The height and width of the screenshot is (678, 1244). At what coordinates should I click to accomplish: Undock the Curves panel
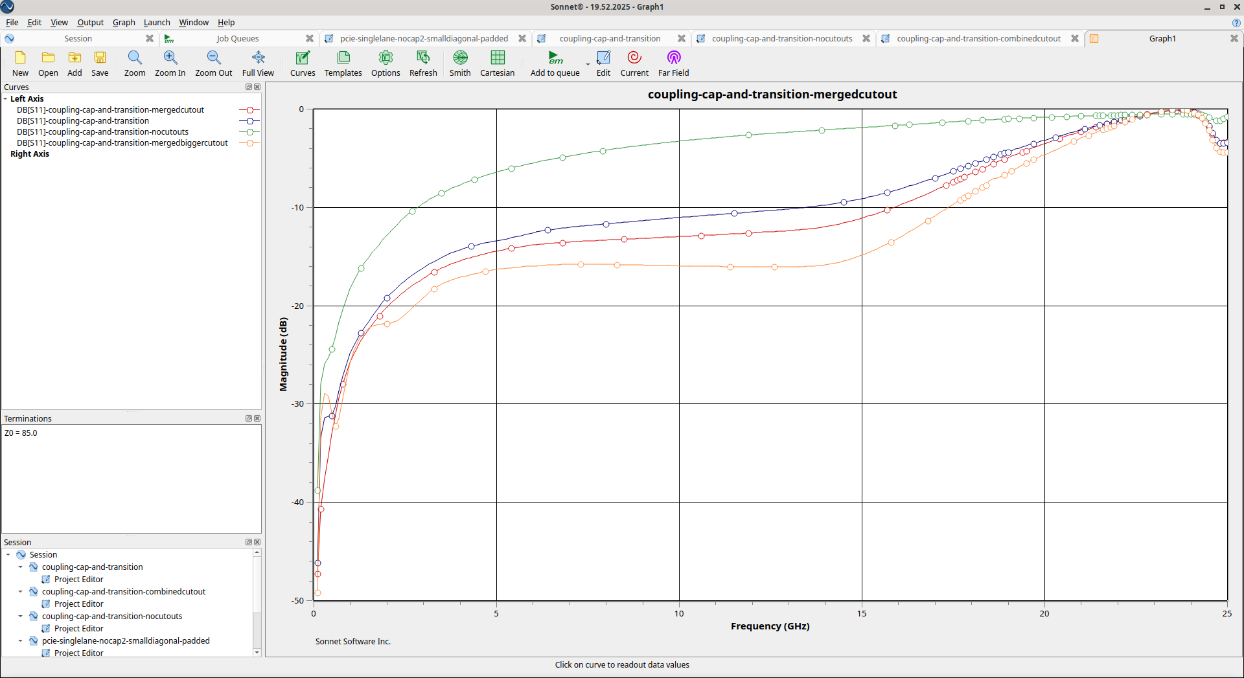[x=248, y=87]
